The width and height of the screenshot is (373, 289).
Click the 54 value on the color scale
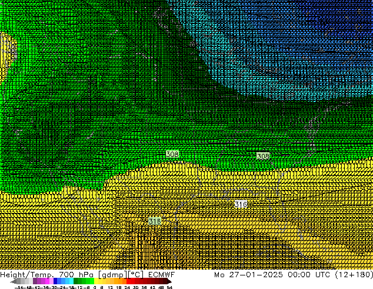click(169, 287)
